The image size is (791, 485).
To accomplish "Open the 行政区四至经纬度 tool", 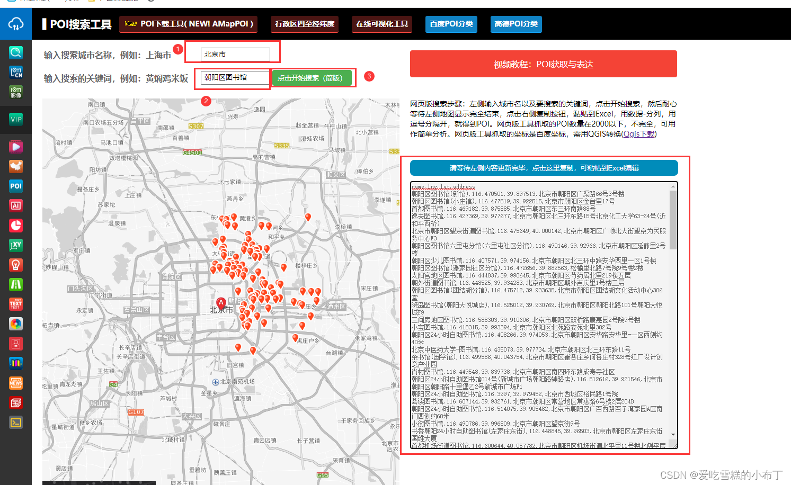I will 305,24.
